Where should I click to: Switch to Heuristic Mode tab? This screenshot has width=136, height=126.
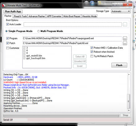89,16
